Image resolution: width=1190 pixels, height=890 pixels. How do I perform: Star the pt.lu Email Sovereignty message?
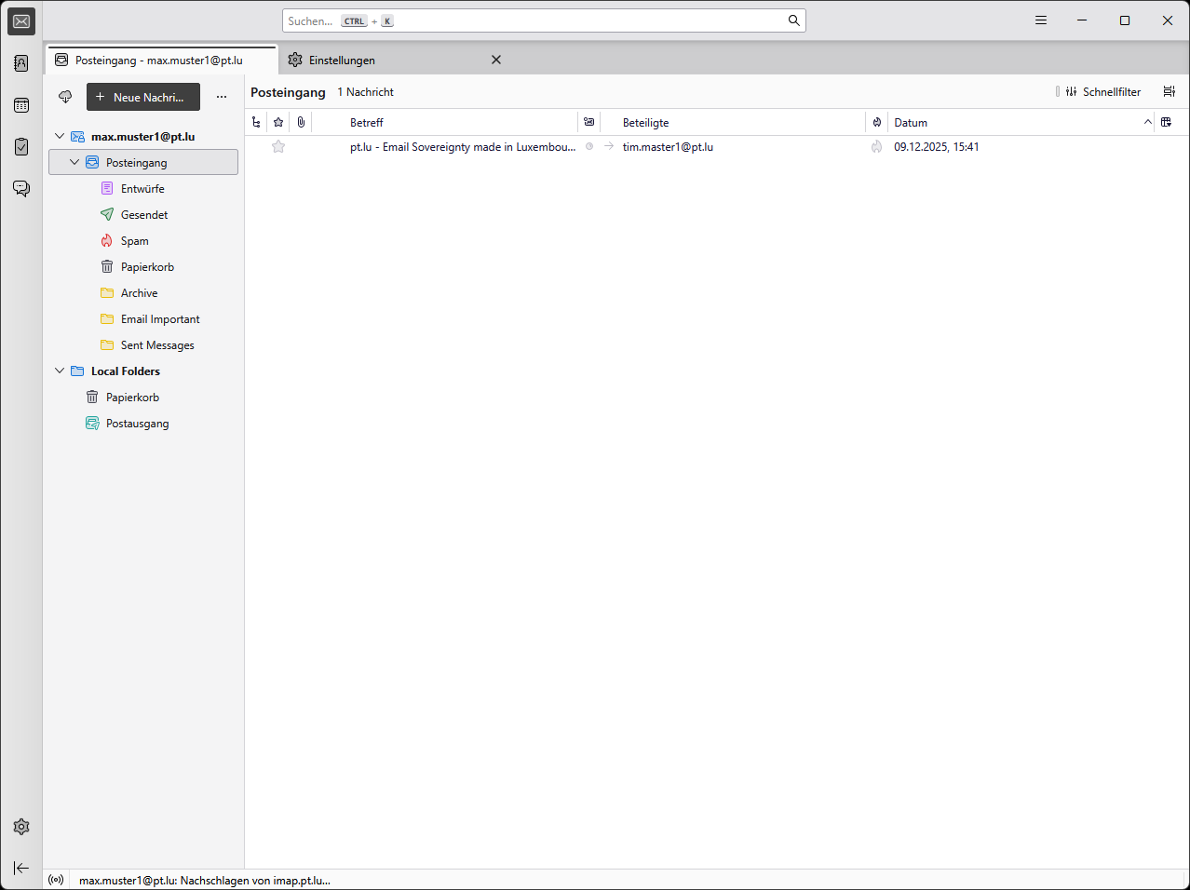[278, 147]
